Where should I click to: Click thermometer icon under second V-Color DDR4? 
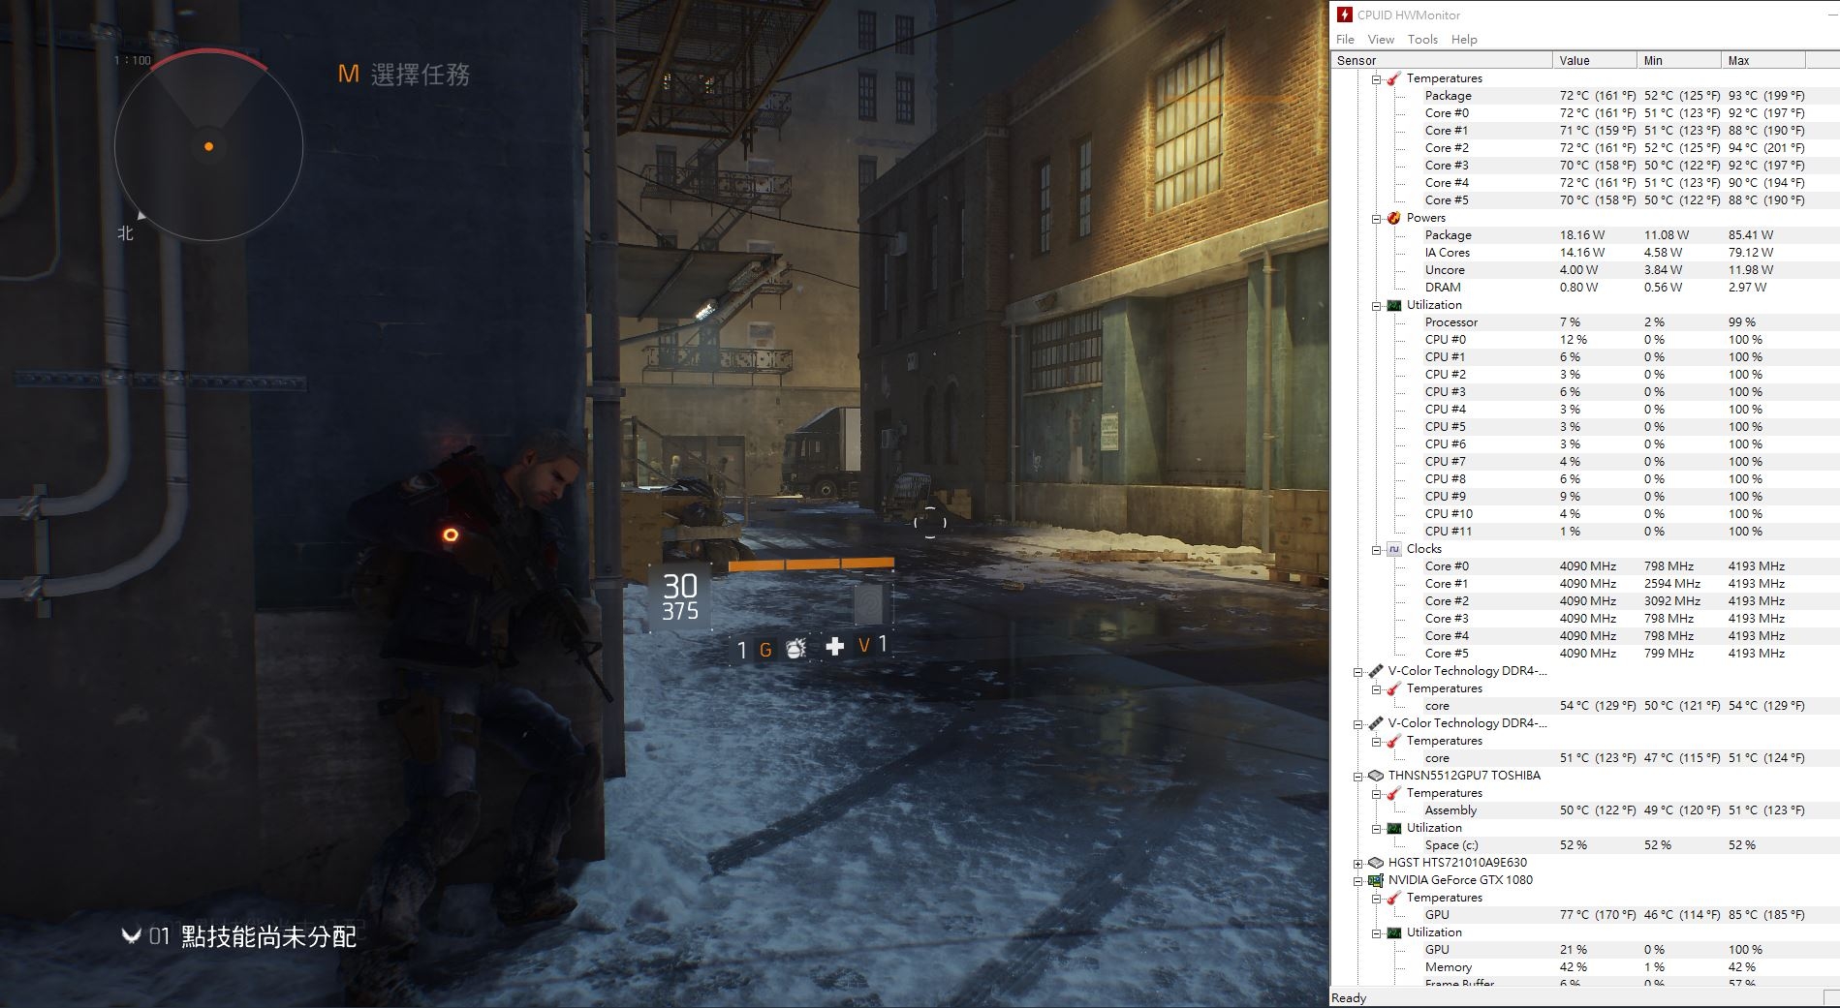(1393, 741)
